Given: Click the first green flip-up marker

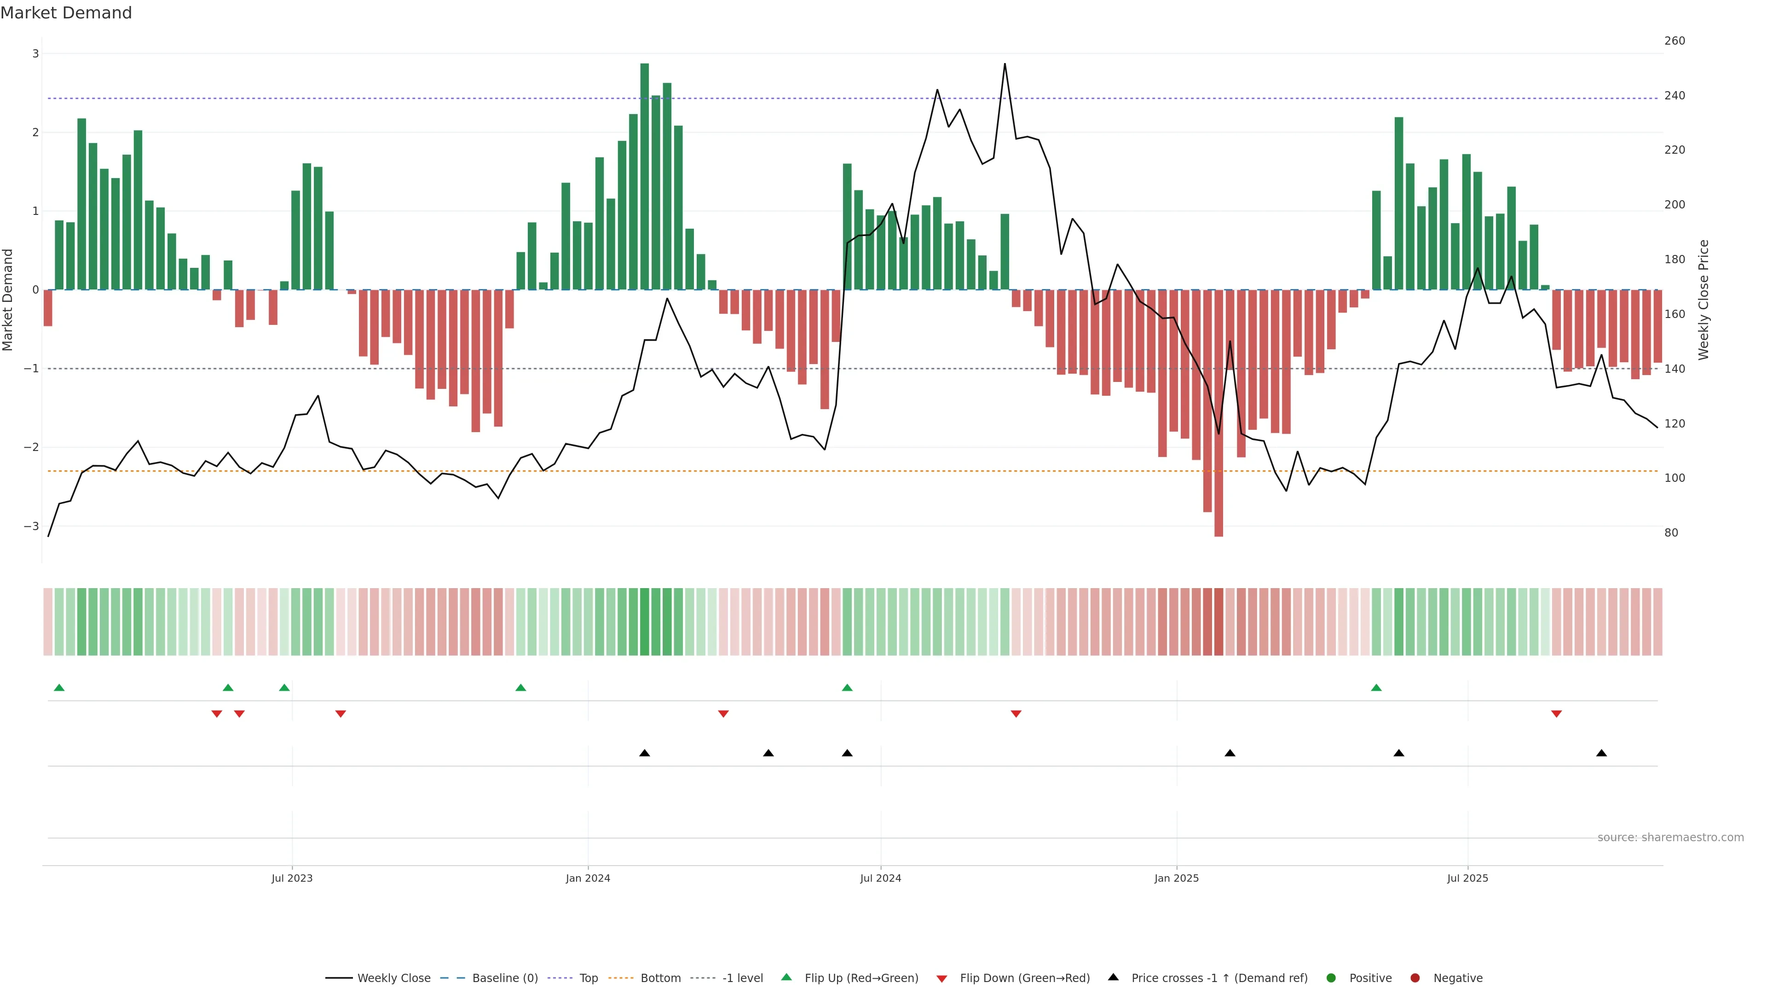Looking at the screenshot, I should click(x=59, y=688).
